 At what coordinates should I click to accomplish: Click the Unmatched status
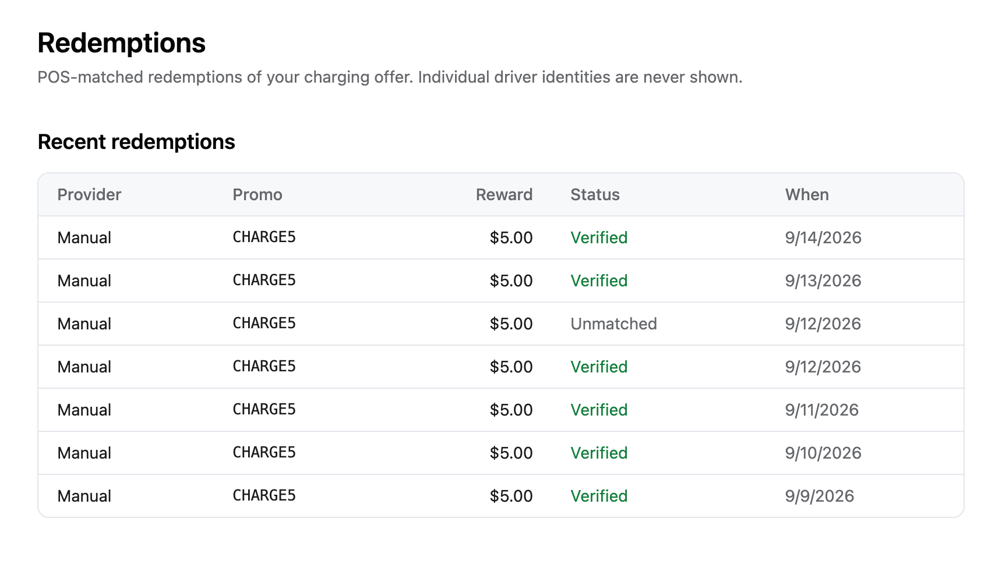click(613, 324)
